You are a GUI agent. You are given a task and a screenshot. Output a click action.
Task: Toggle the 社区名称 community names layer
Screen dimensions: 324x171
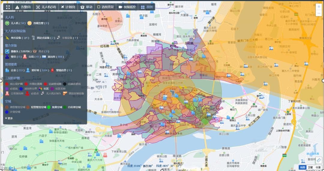(58, 89)
